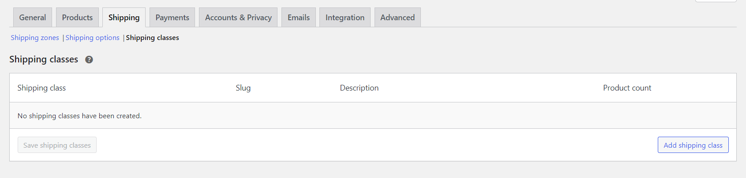Switch to the Products tab
Viewport: 746px width, 178px height.
click(77, 18)
